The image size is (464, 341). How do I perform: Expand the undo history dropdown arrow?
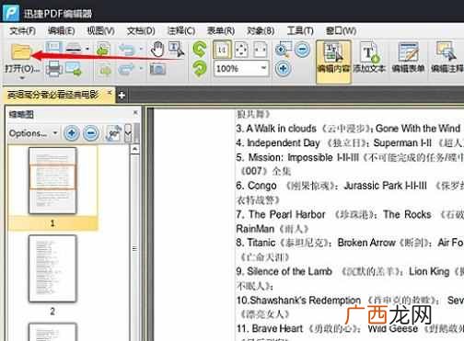(141, 49)
